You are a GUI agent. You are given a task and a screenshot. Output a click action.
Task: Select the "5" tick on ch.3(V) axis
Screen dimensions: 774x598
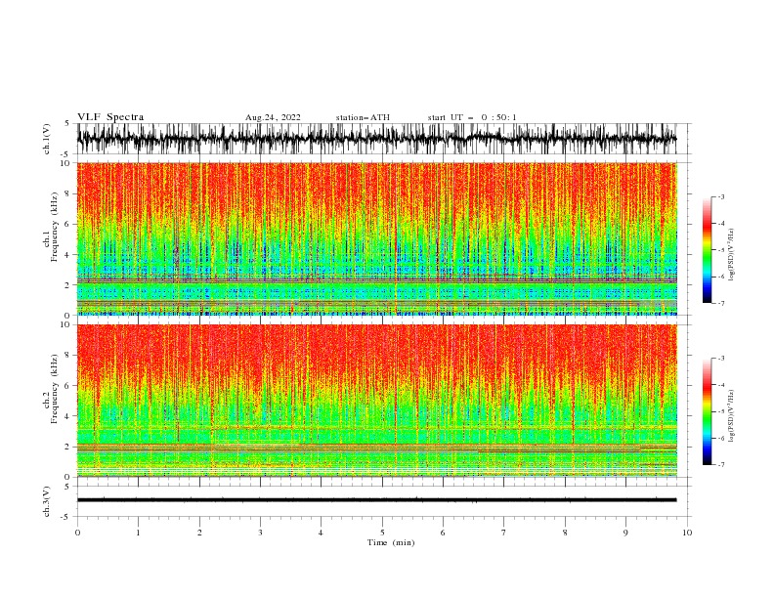[68, 487]
